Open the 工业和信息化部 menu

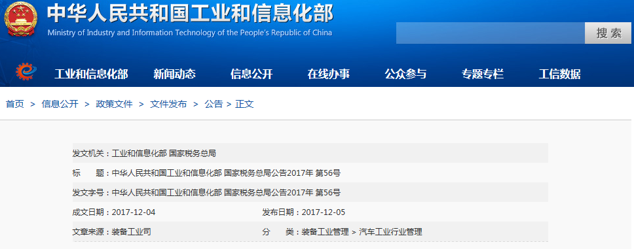click(x=91, y=75)
